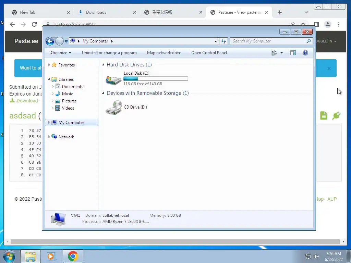Click the Chrome taskbar icon

(73, 256)
